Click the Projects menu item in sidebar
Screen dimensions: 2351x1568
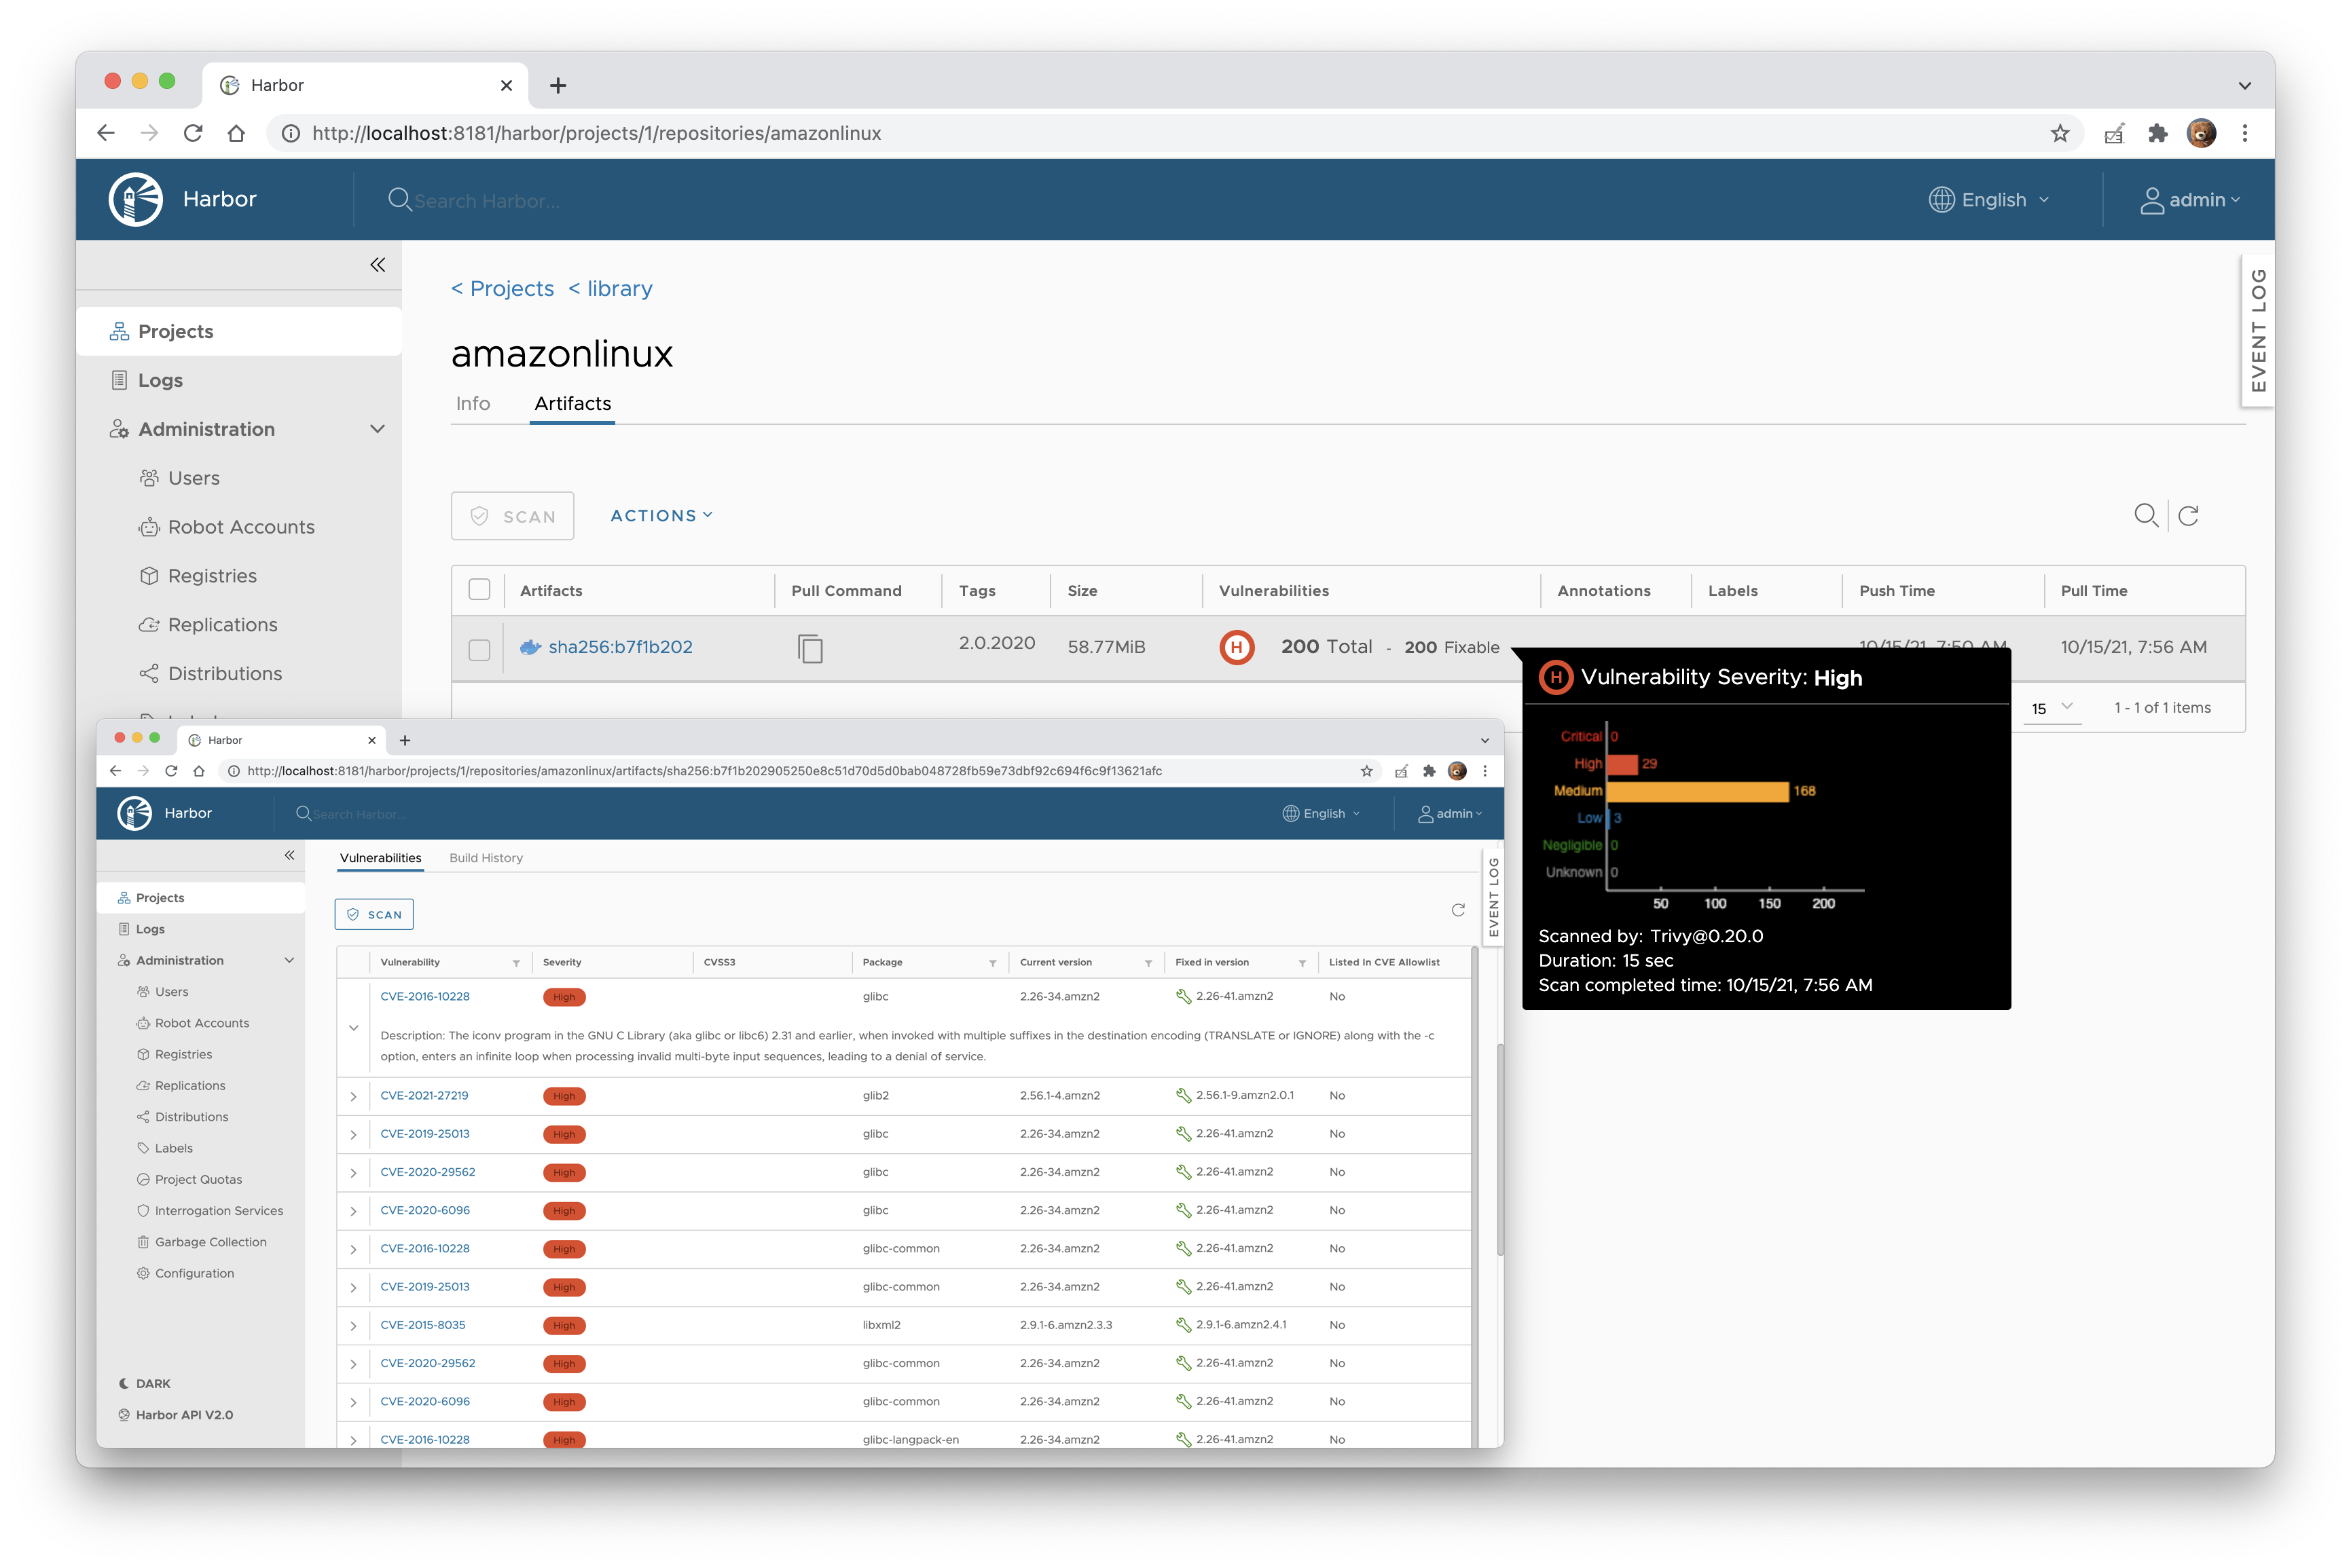(x=175, y=331)
